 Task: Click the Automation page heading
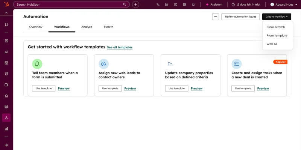tap(36, 16)
